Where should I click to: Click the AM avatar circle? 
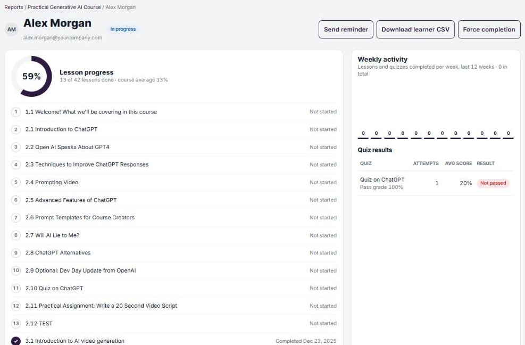tap(11, 29)
